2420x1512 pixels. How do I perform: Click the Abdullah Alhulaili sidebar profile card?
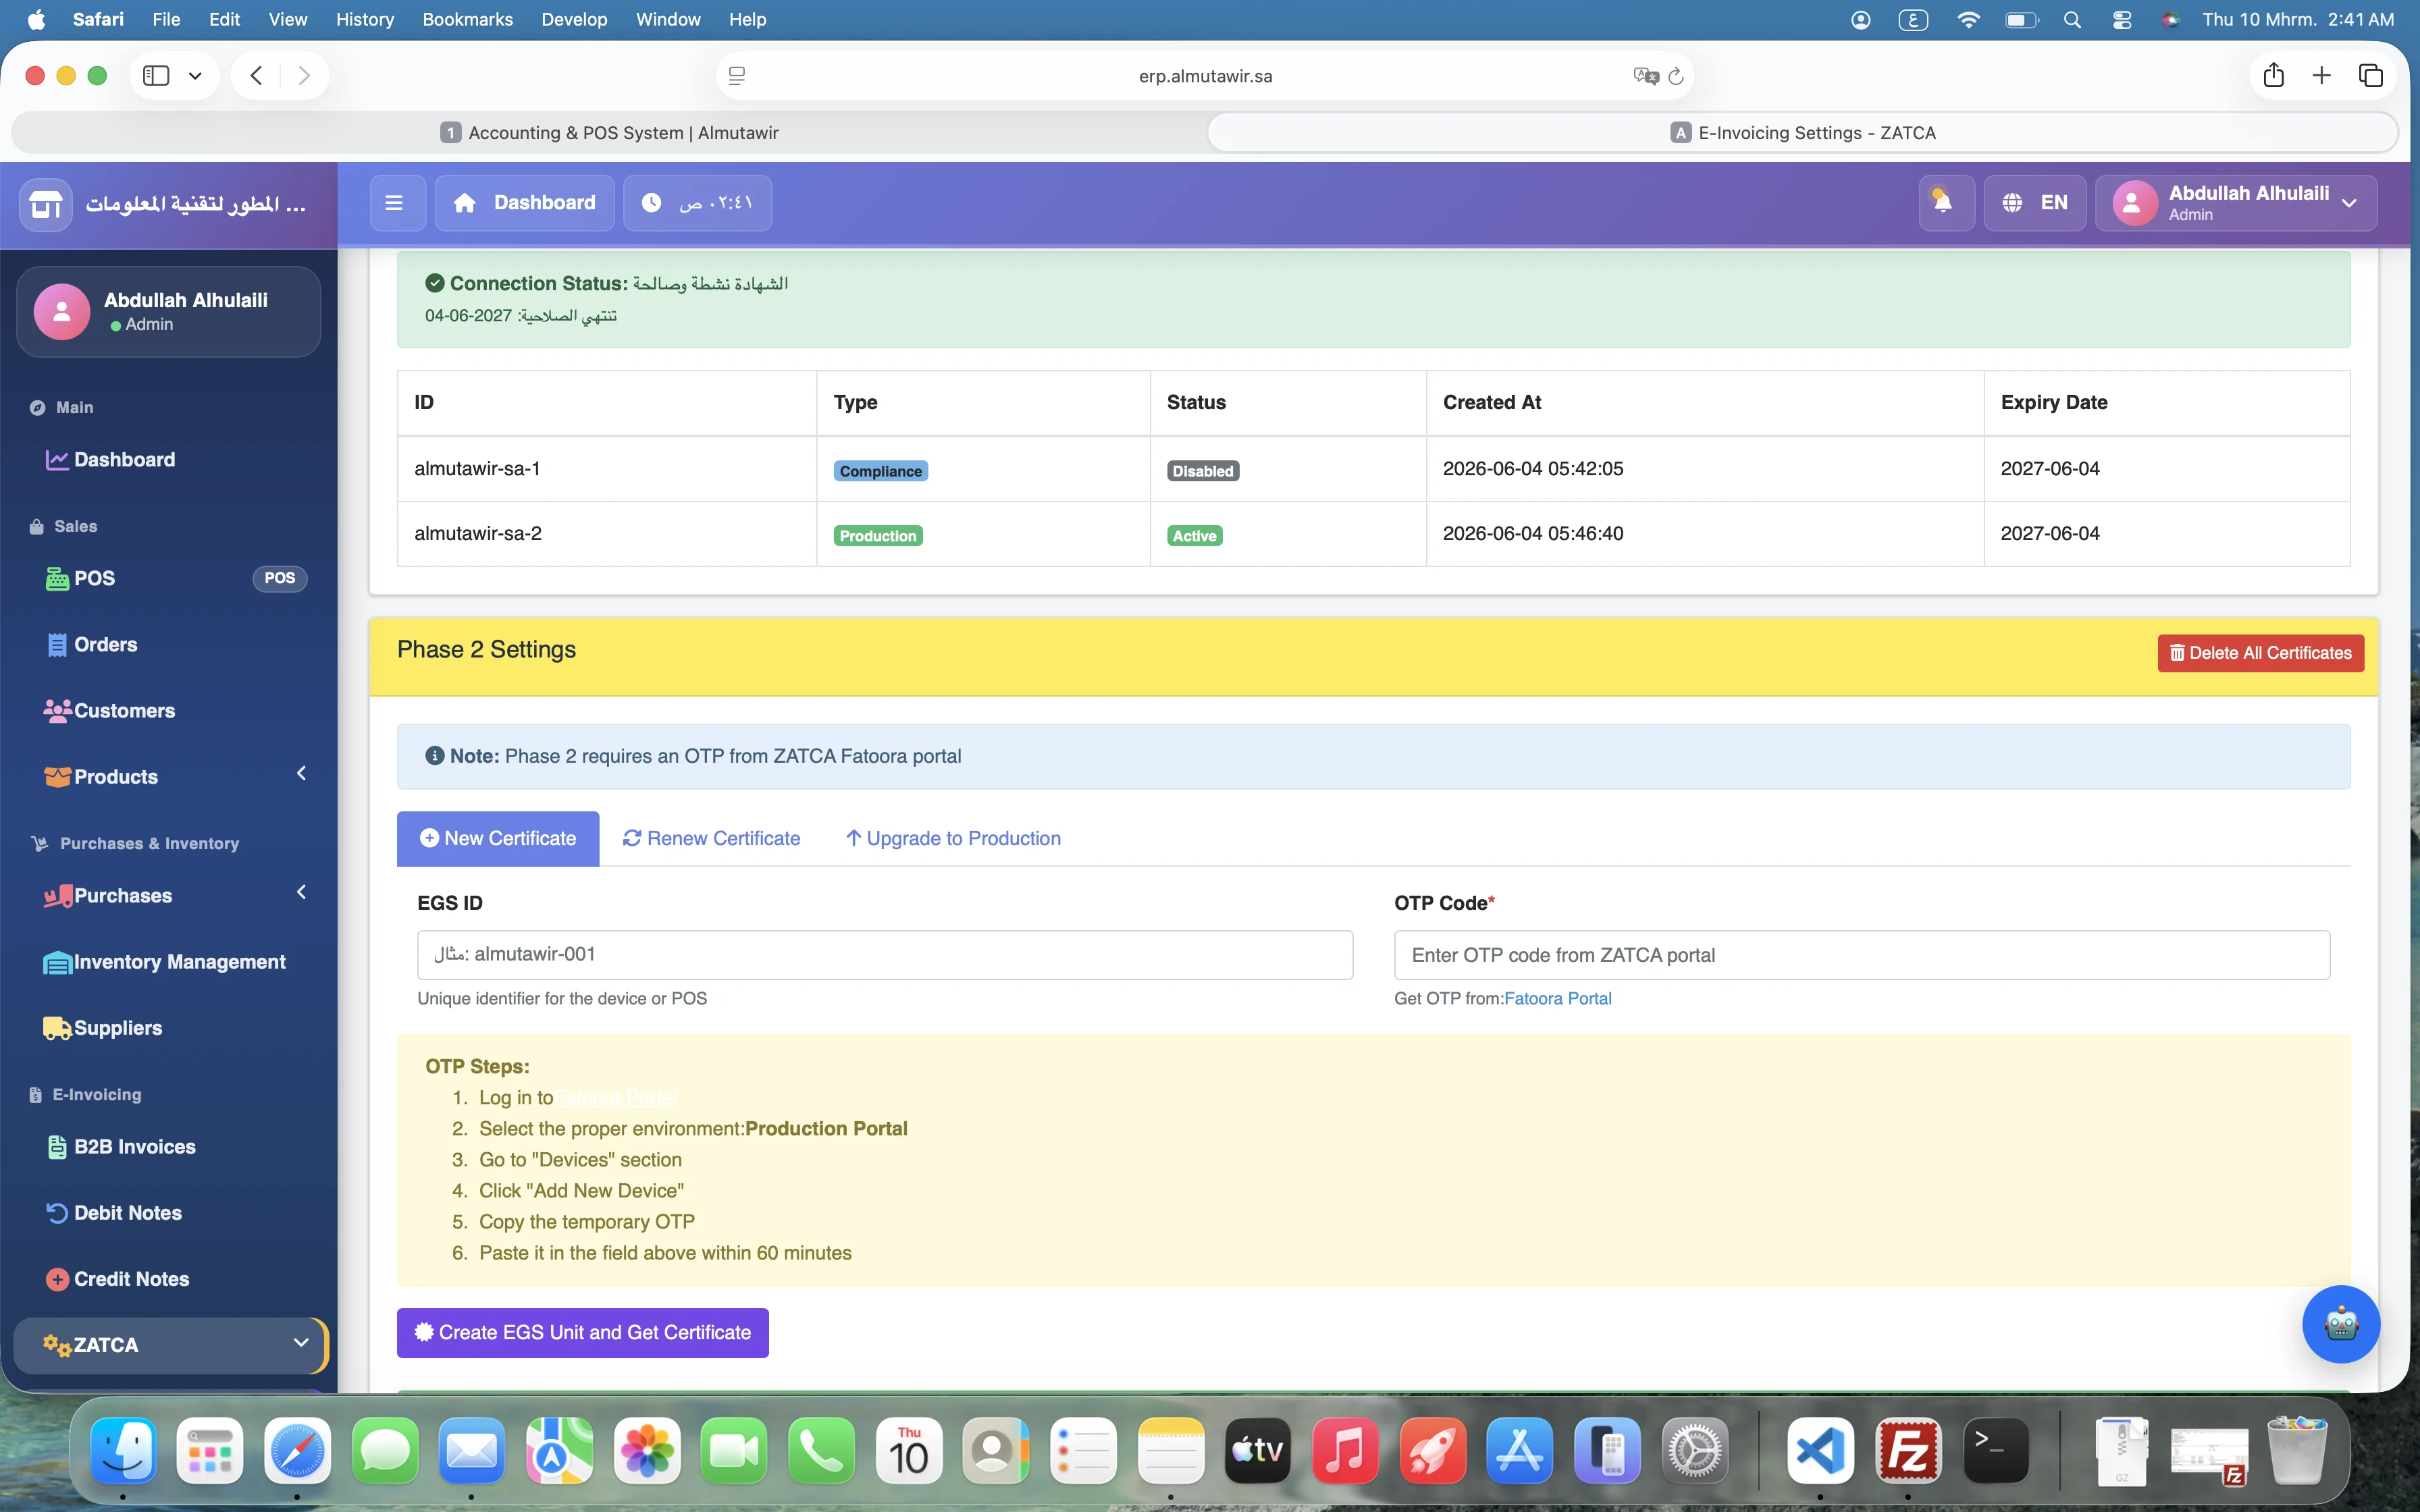(168, 312)
